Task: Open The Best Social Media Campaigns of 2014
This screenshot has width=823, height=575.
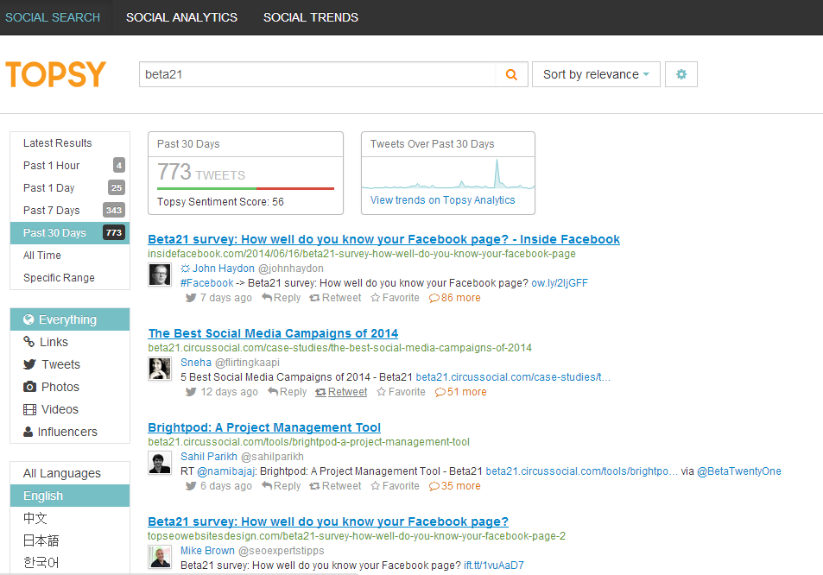Action: pyautogui.click(x=273, y=333)
